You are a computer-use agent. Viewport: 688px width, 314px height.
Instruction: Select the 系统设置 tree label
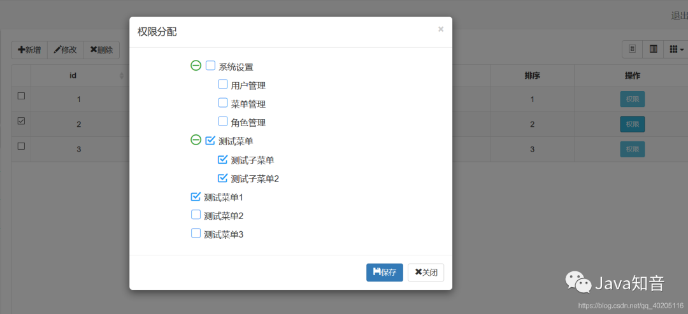pos(236,68)
